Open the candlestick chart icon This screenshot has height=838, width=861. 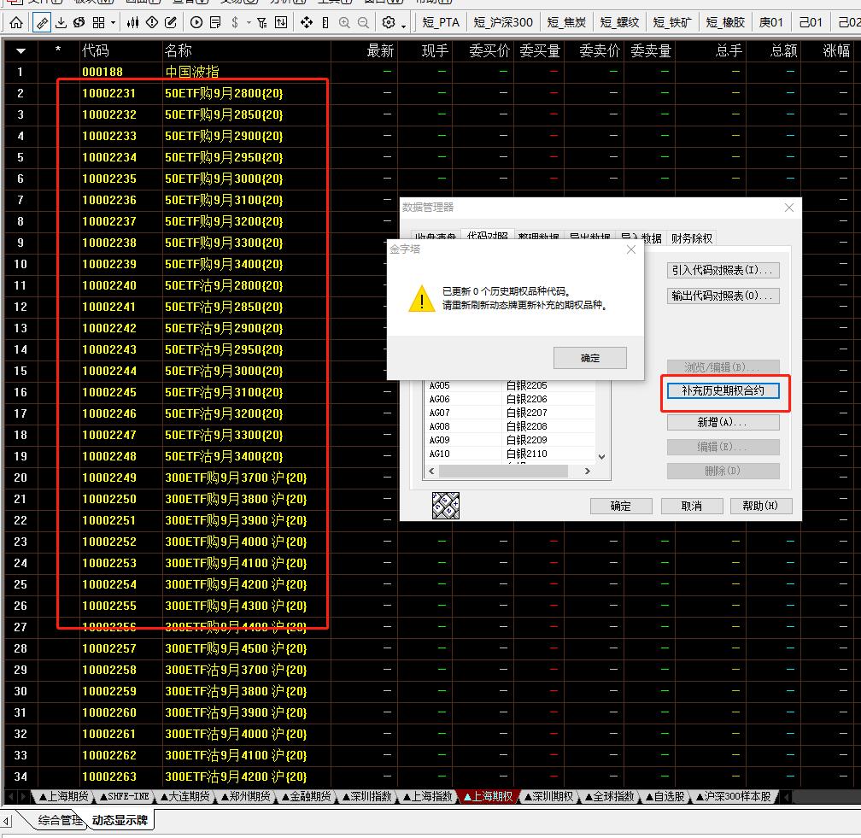[x=132, y=22]
